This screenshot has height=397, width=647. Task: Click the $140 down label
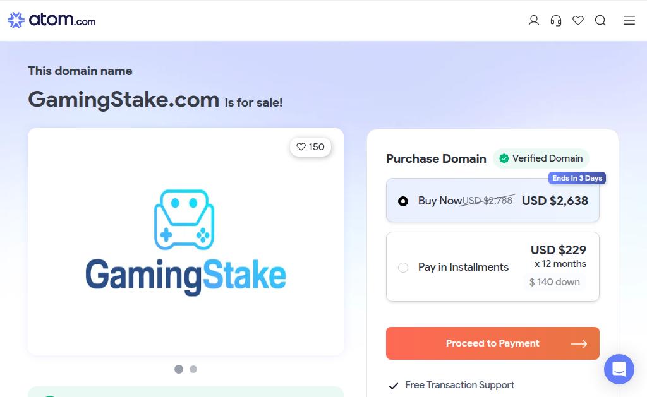pyautogui.click(x=555, y=282)
